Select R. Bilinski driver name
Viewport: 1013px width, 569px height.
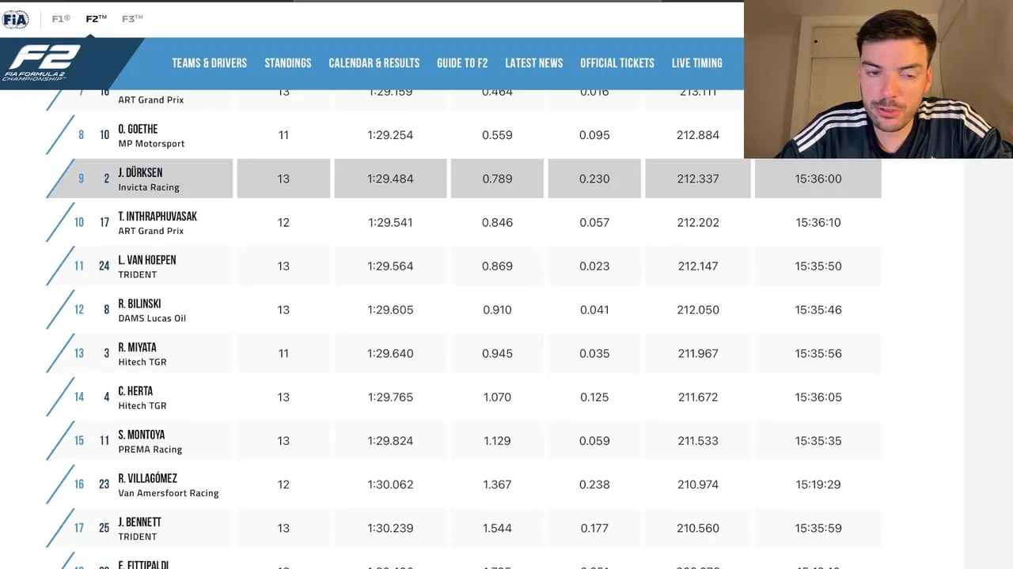click(139, 303)
